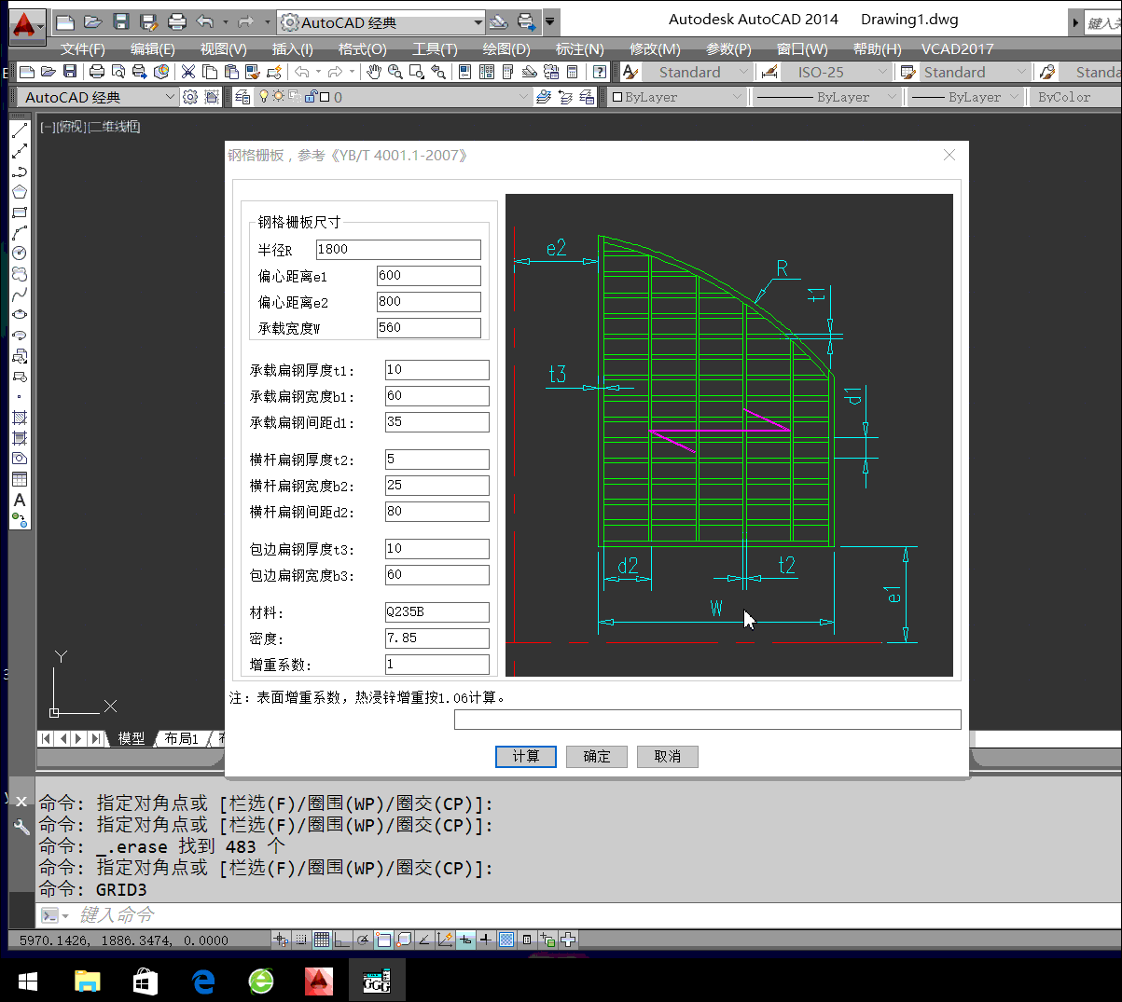The height and width of the screenshot is (1002, 1122).
Task: Select the Line draw tool
Action: pos(20,131)
